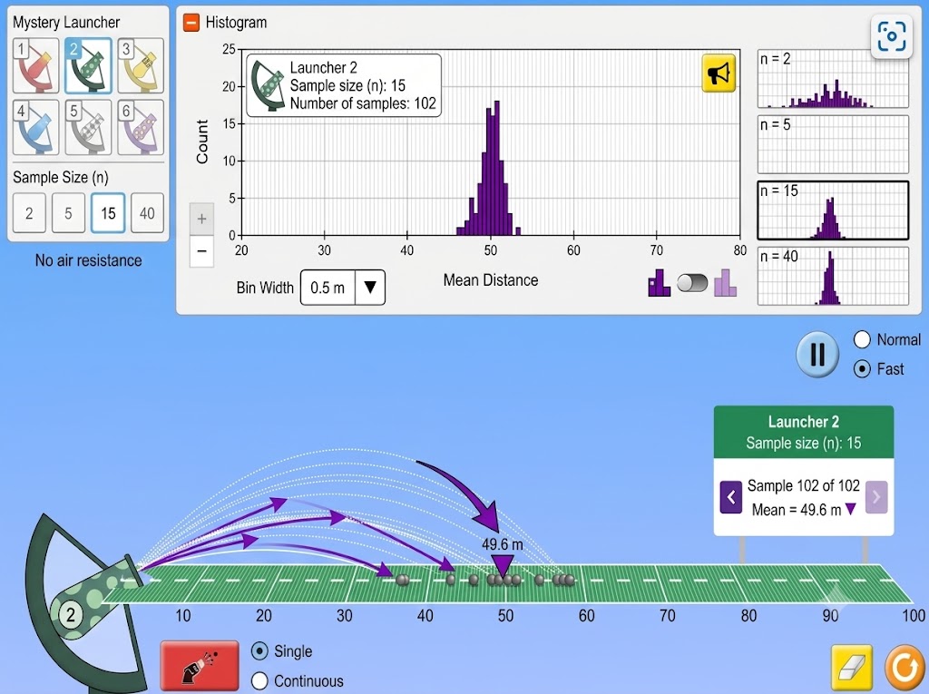This screenshot has height=694, width=929.
Task: Click the yellow eraser button
Action: coord(852,667)
